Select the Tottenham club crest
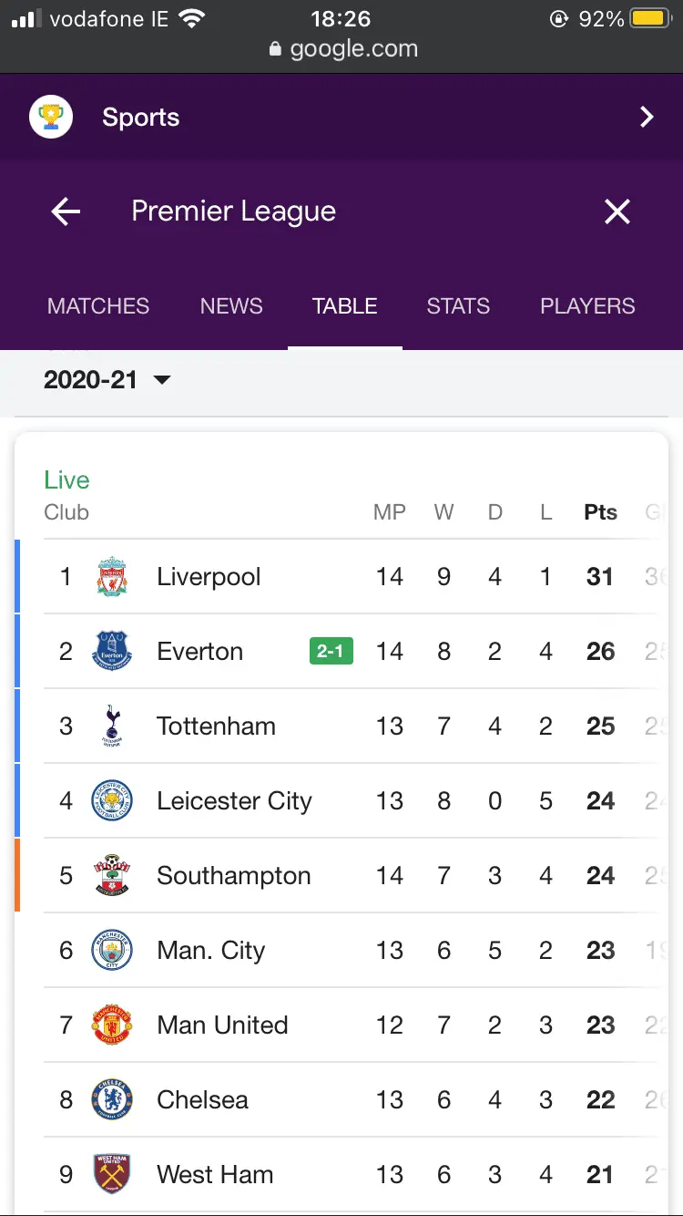 [x=112, y=727]
